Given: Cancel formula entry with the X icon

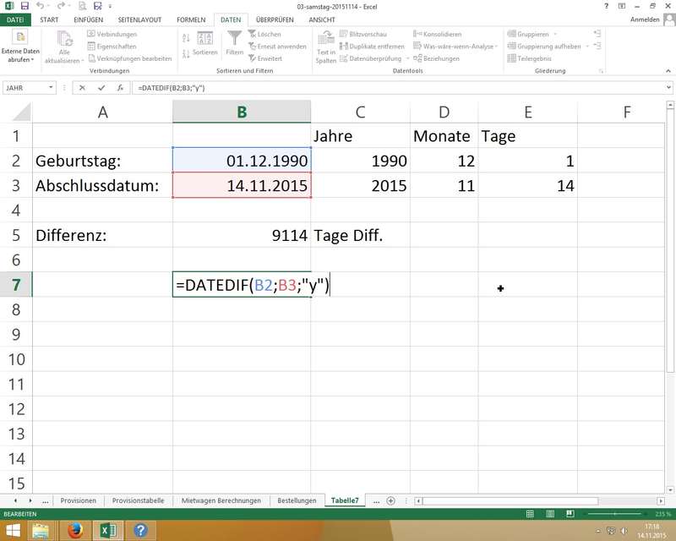Looking at the screenshot, I should [82, 88].
